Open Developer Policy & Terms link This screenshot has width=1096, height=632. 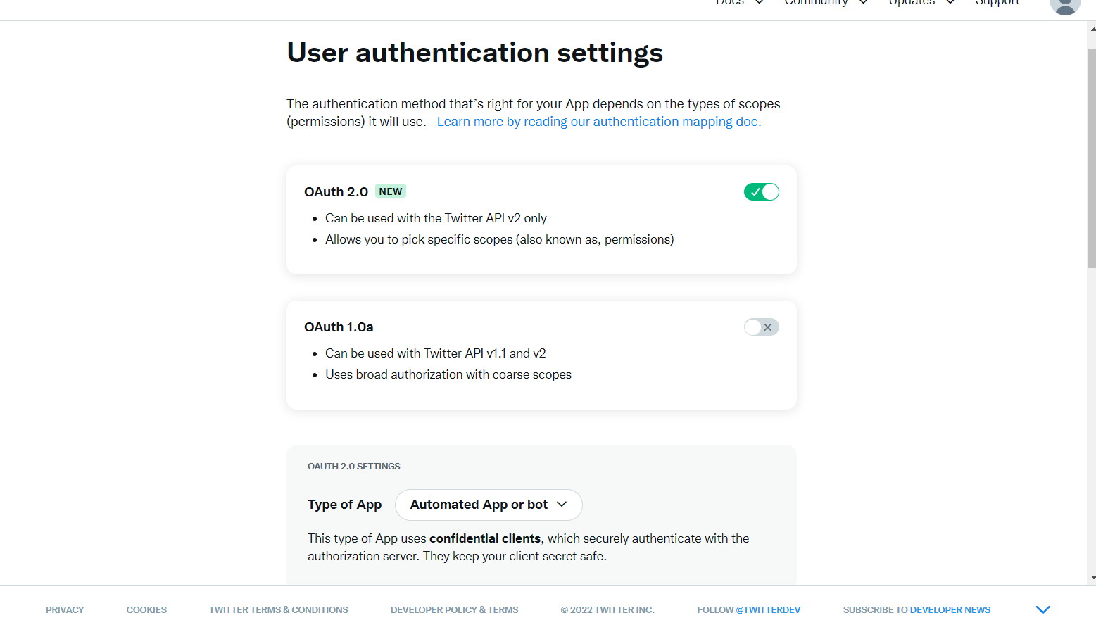point(454,610)
